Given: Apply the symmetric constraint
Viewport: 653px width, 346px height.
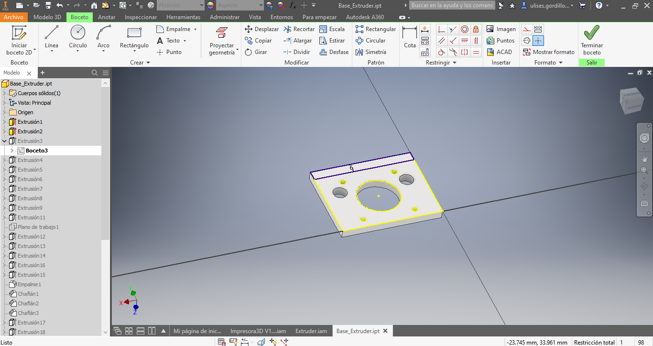Looking at the screenshot, I should [464, 52].
